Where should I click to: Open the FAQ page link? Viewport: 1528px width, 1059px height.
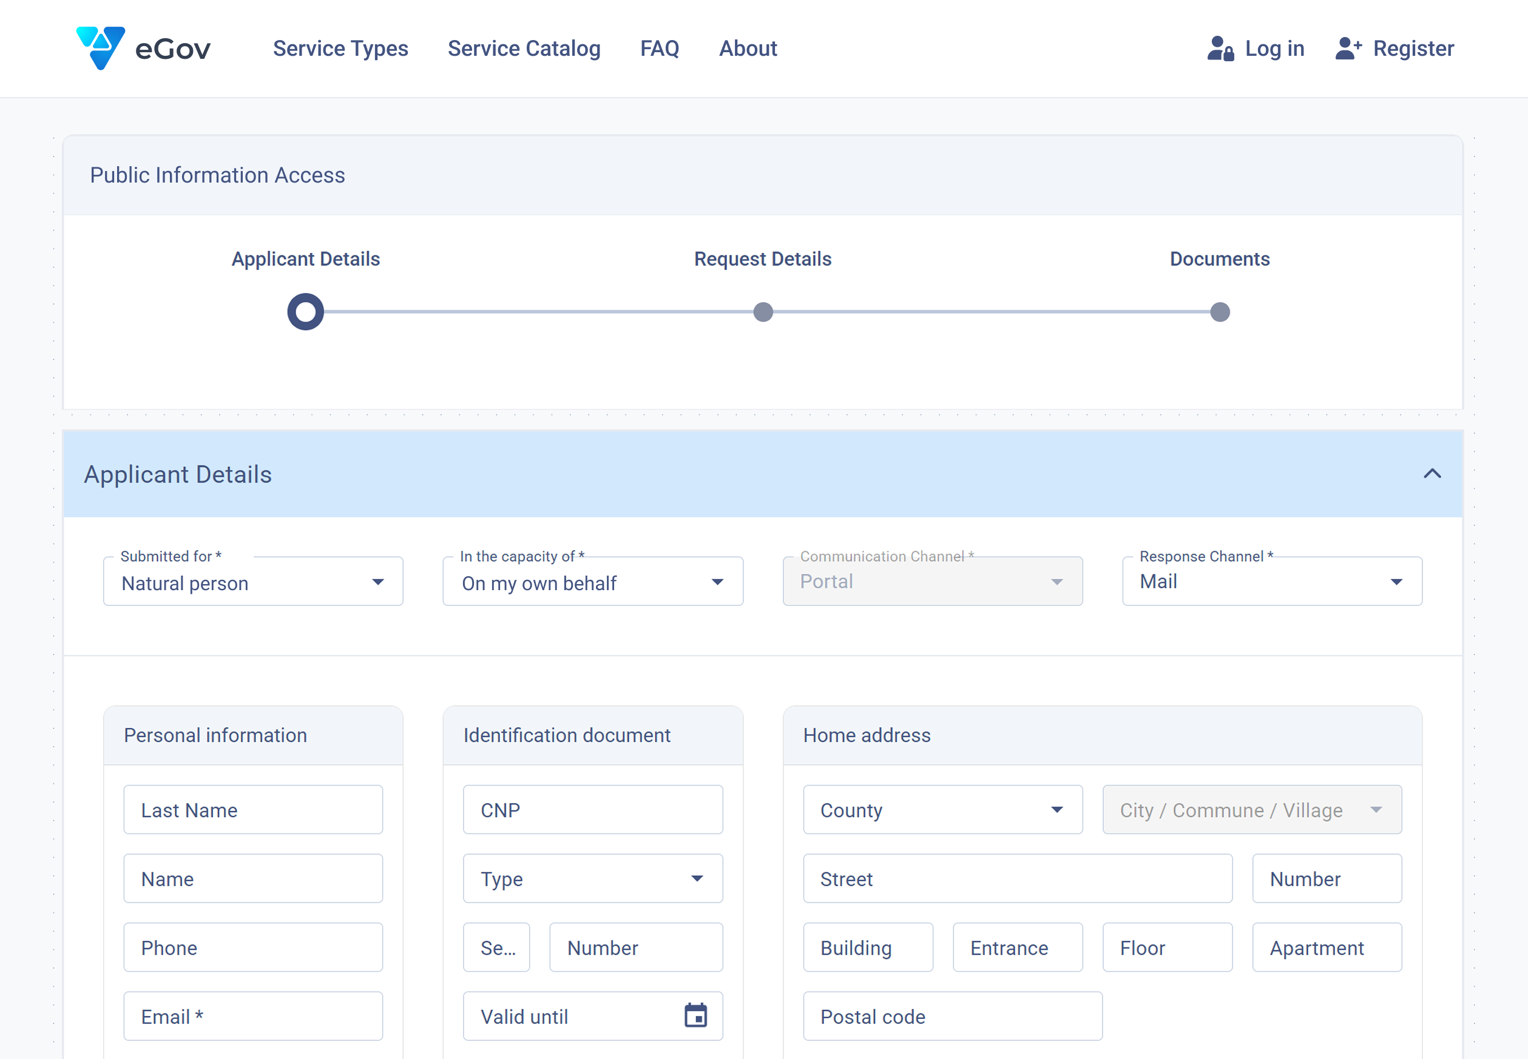click(x=659, y=49)
